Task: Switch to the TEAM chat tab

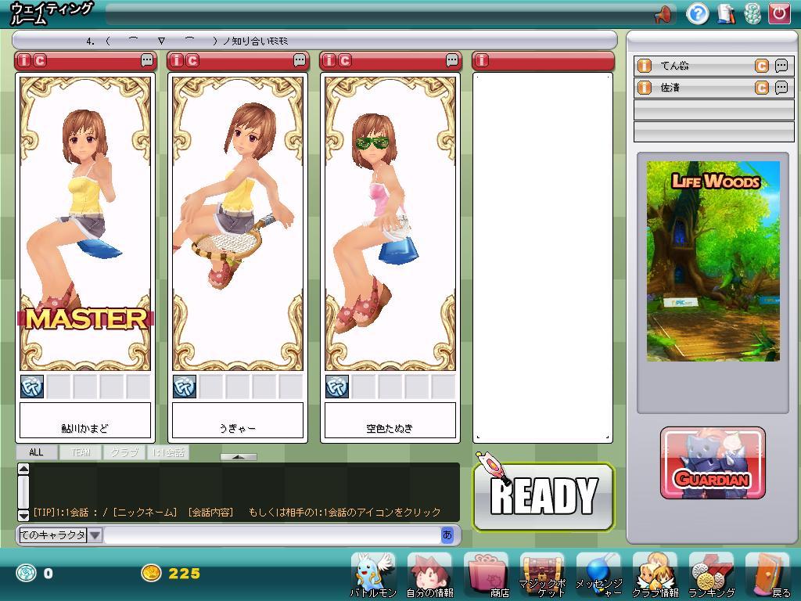Action: (x=81, y=452)
